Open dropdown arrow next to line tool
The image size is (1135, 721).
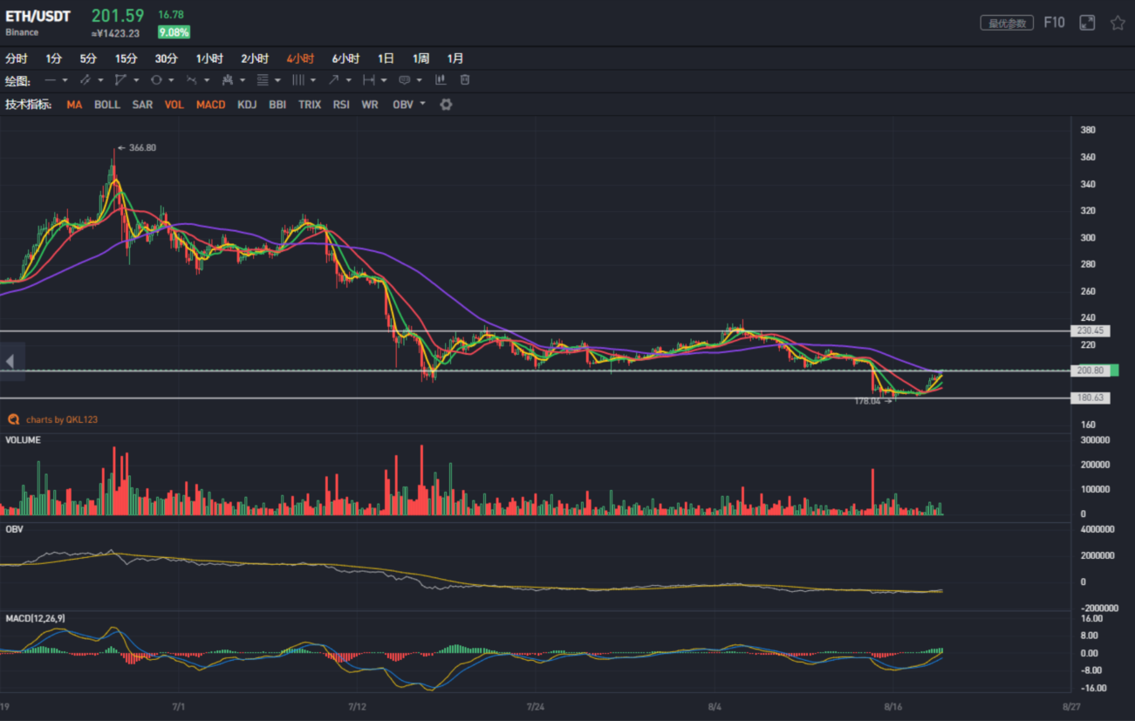click(x=65, y=80)
